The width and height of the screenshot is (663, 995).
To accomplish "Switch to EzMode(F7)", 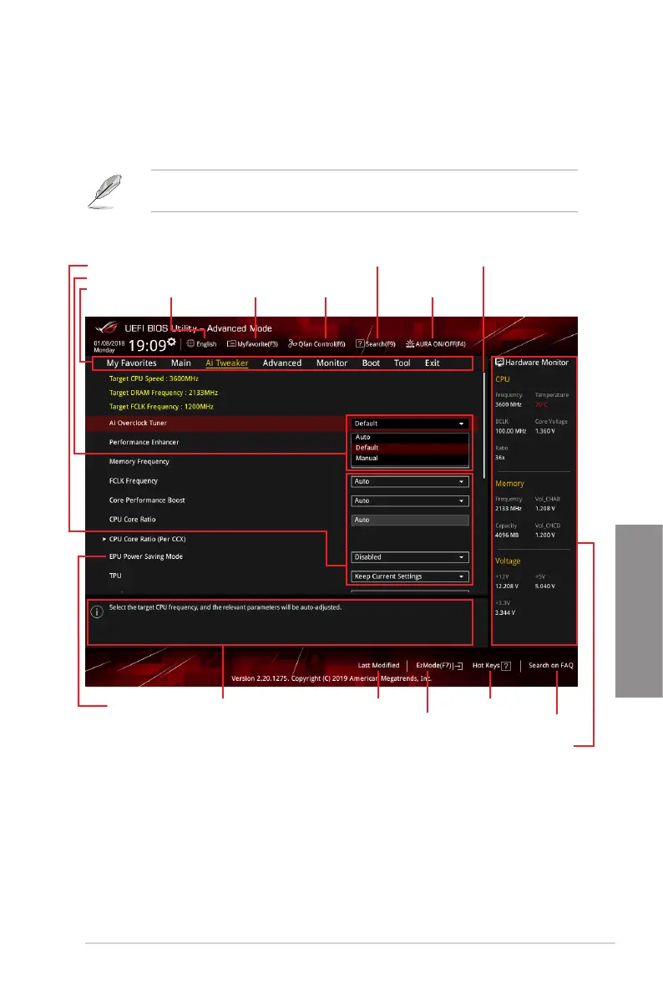I will [439, 665].
